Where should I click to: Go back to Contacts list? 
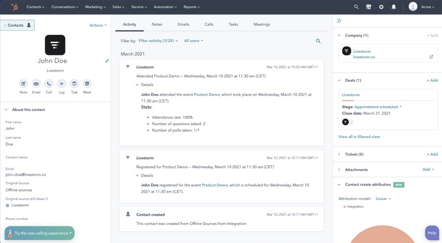(17, 25)
